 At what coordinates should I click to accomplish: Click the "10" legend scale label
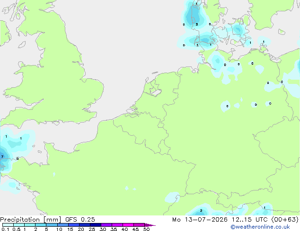[59, 229]
